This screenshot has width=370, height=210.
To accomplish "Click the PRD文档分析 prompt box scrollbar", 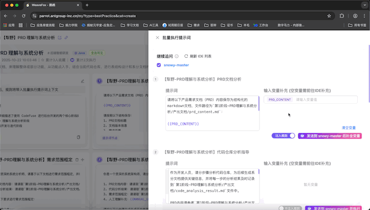I will (x=259, y=104).
